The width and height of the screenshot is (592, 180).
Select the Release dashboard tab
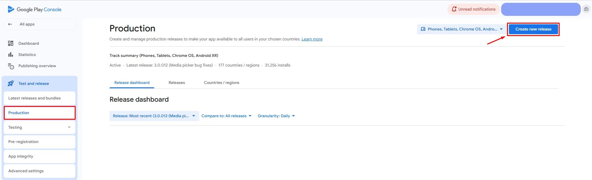pos(132,83)
